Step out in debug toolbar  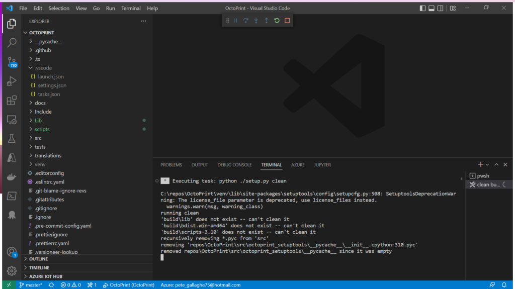coord(267,21)
